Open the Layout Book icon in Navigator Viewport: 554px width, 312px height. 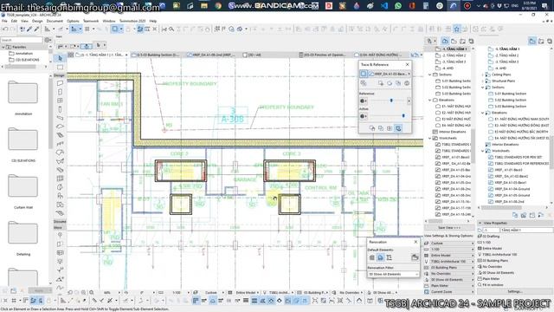click(462, 42)
